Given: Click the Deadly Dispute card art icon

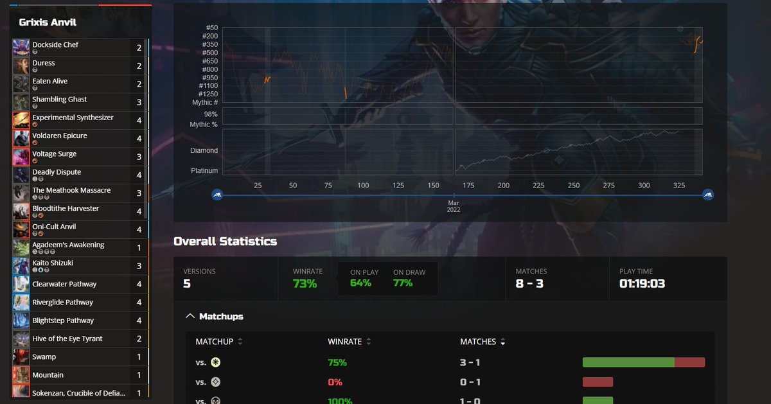Looking at the screenshot, I should coord(21,175).
